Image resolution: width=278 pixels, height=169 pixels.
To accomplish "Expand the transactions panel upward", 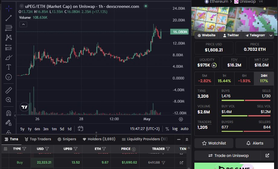I will click(x=187, y=140).
